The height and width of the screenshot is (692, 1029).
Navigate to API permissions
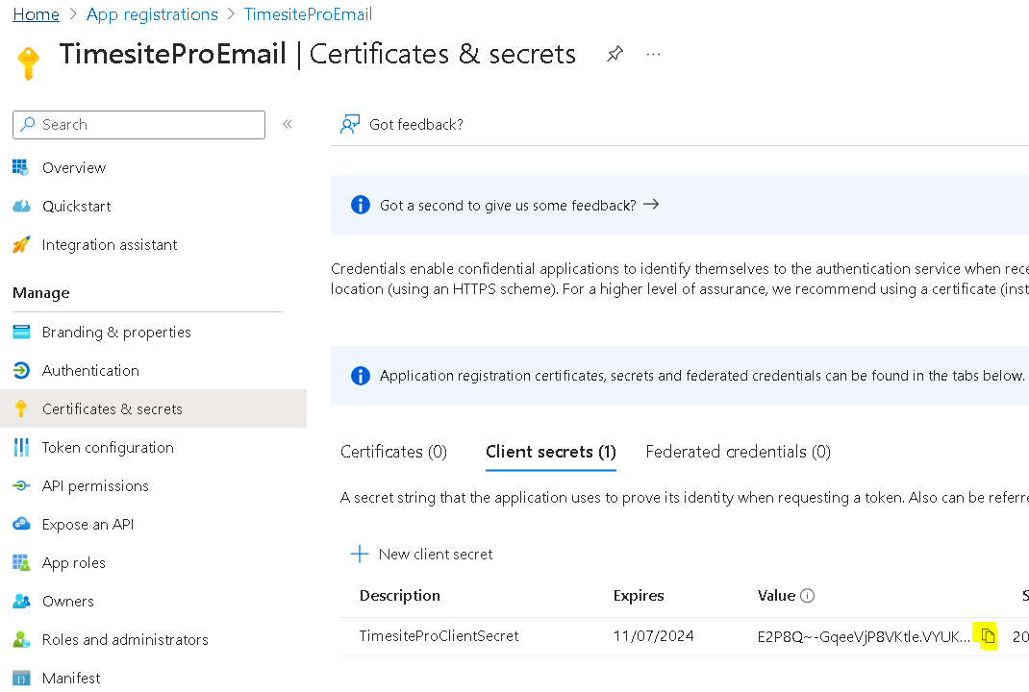pos(95,486)
